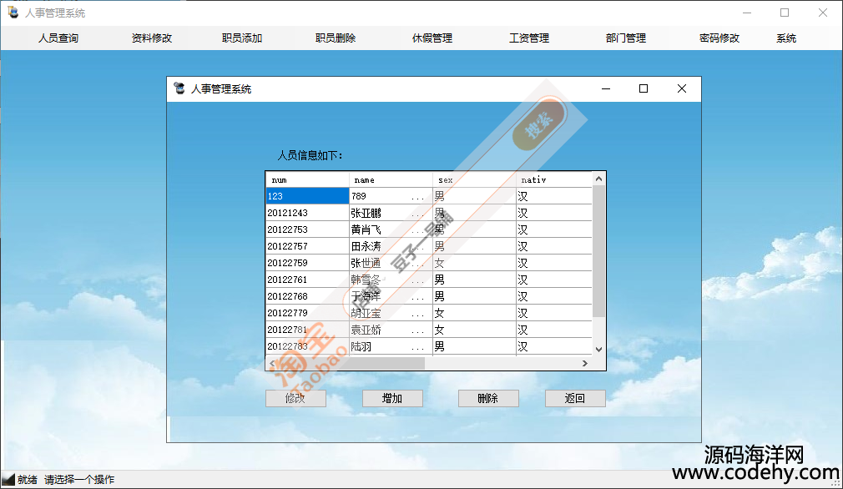
Task: Click the num column header
Action: pos(307,180)
